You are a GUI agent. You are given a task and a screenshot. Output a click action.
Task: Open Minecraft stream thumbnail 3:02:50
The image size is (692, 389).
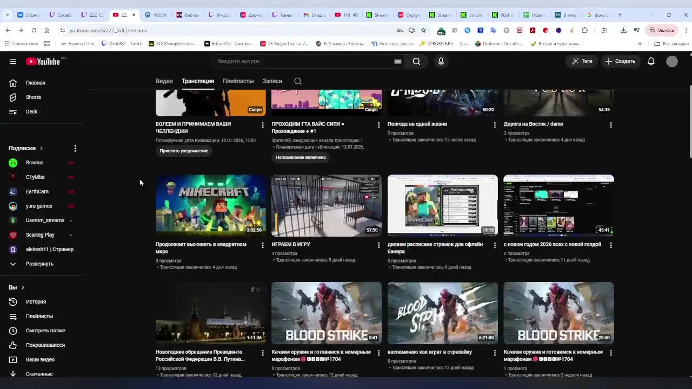[x=211, y=206]
